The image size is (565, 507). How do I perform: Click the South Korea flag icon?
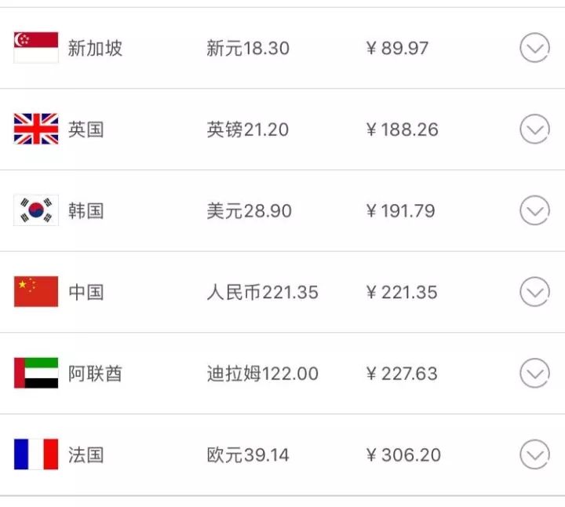(x=36, y=210)
